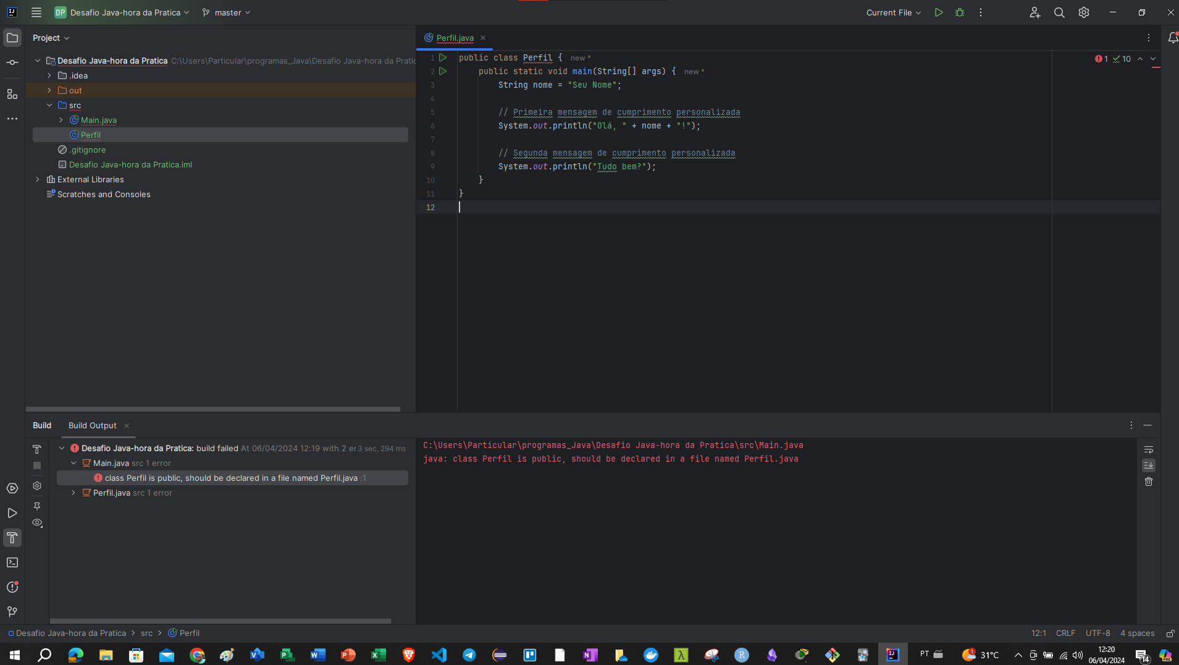
Task: Jump to next highlighted error arrow
Action: tap(1153, 59)
